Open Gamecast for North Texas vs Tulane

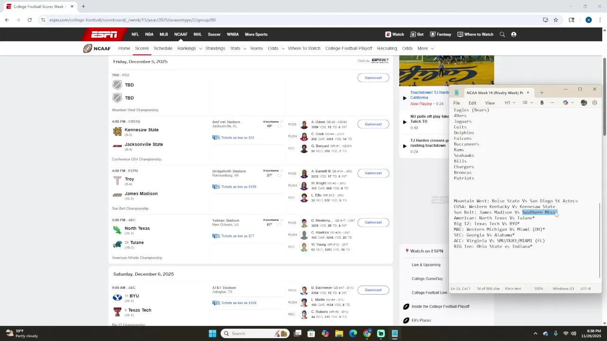pyautogui.click(x=373, y=222)
